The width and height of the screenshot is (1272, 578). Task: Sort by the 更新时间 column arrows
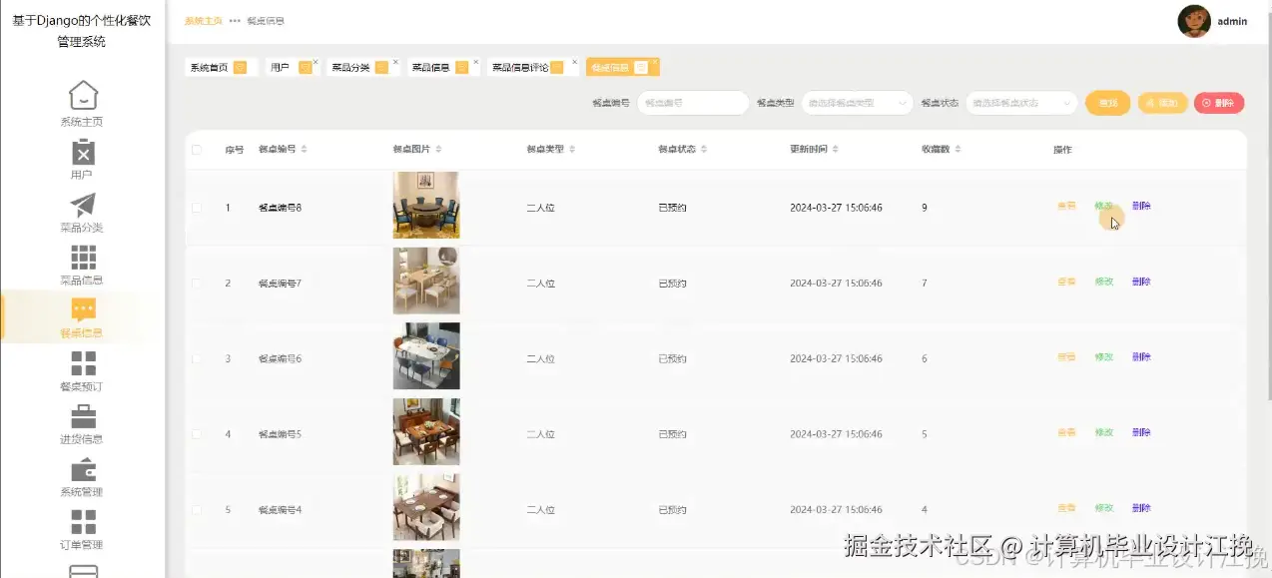836,149
